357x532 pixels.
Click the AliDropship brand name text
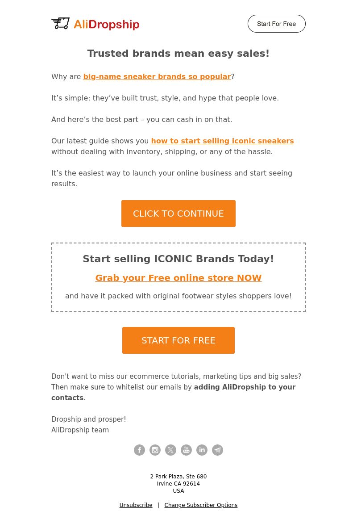pyautogui.click(x=107, y=25)
